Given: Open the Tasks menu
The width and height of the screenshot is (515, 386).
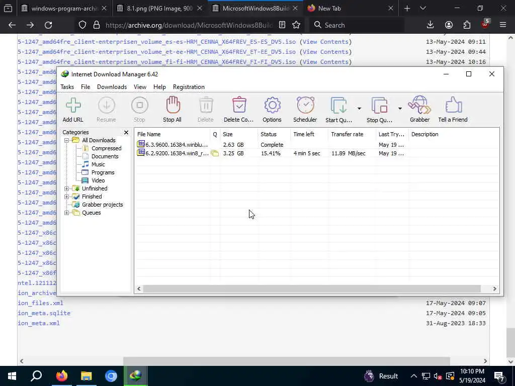Looking at the screenshot, I should pyautogui.click(x=67, y=87).
